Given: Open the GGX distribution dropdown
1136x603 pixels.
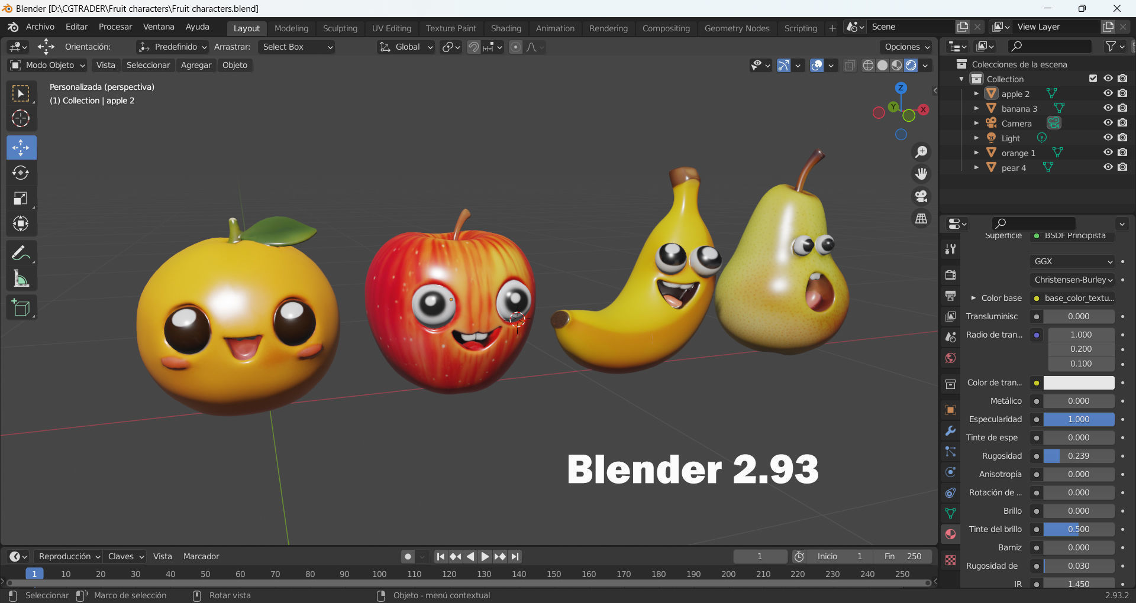Looking at the screenshot, I should [1072, 261].
